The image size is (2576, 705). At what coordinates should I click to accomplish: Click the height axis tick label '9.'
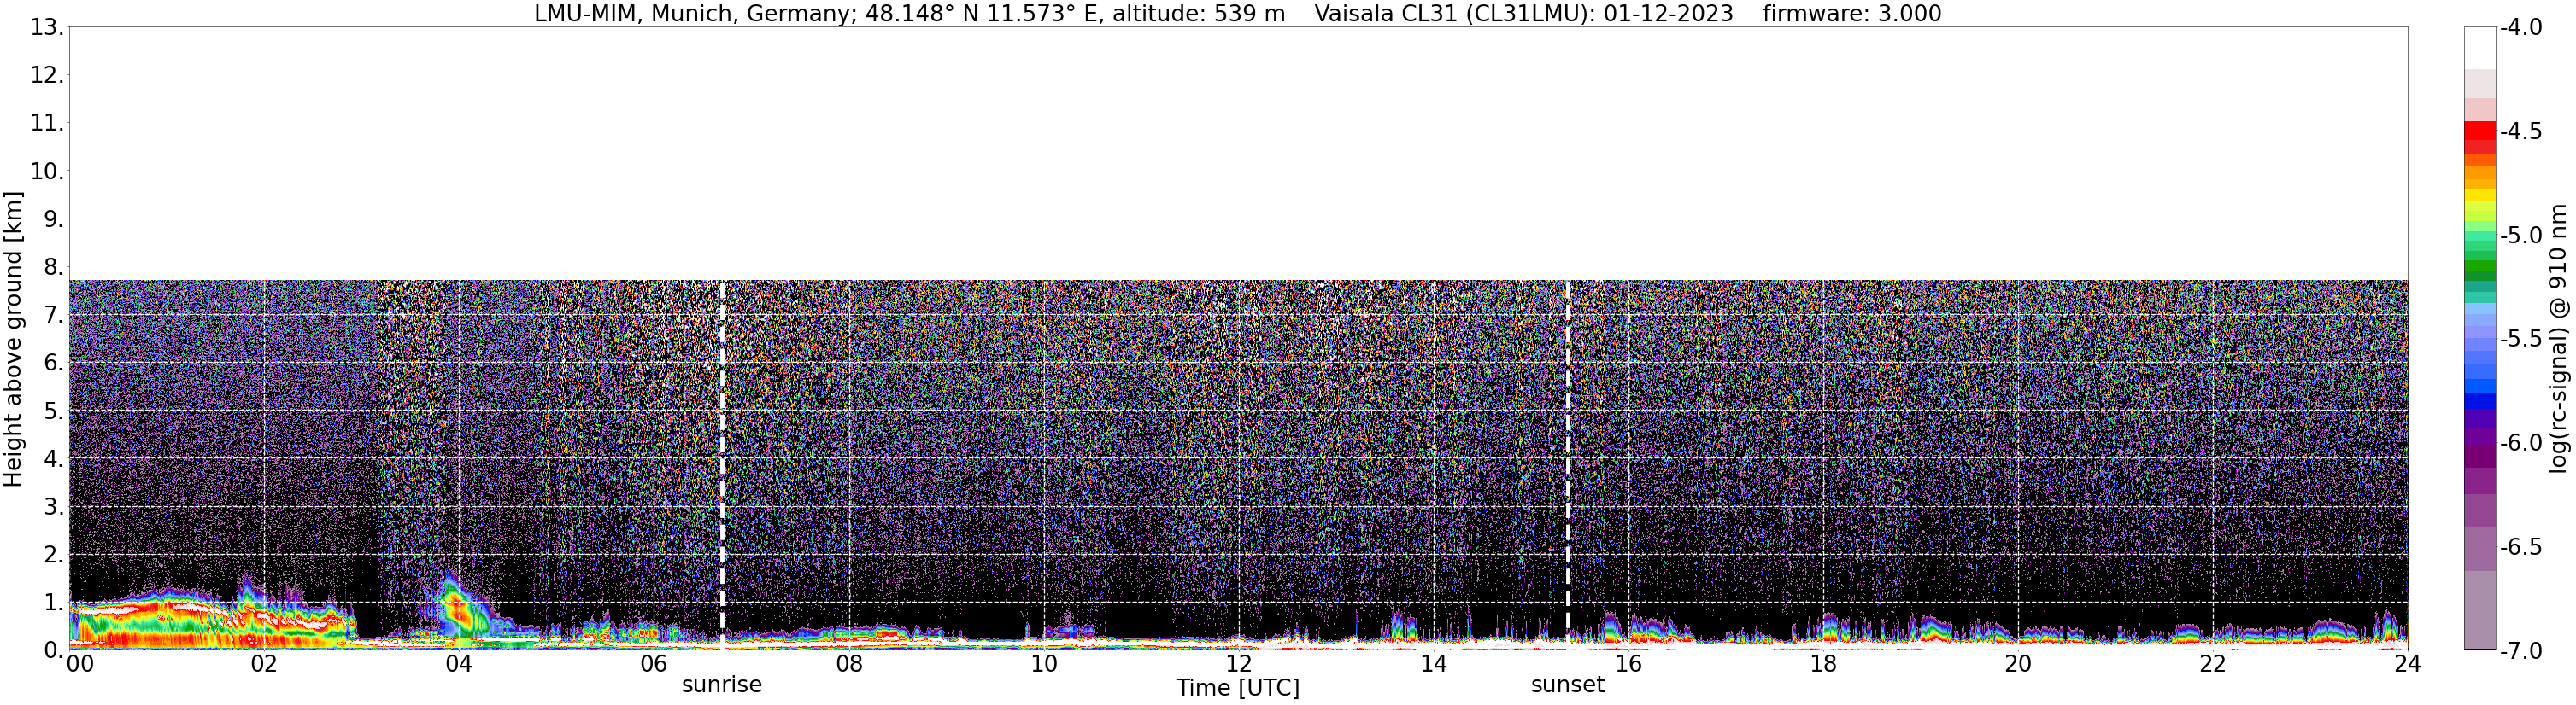tap(53, 219)
